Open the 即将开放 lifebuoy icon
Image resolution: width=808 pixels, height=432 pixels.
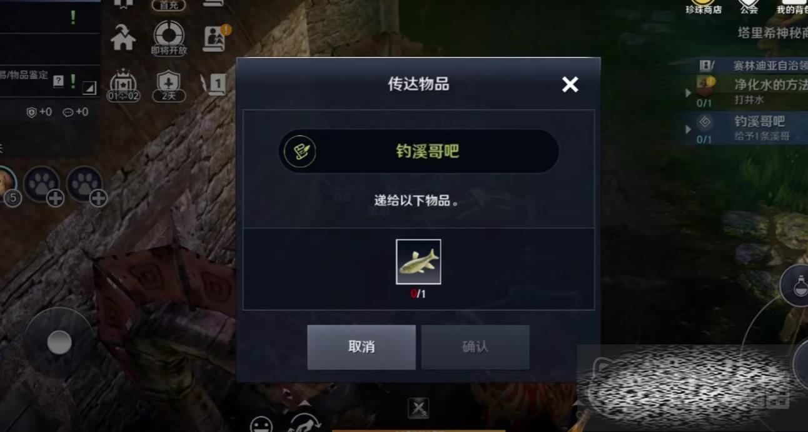tap(169, 38)
